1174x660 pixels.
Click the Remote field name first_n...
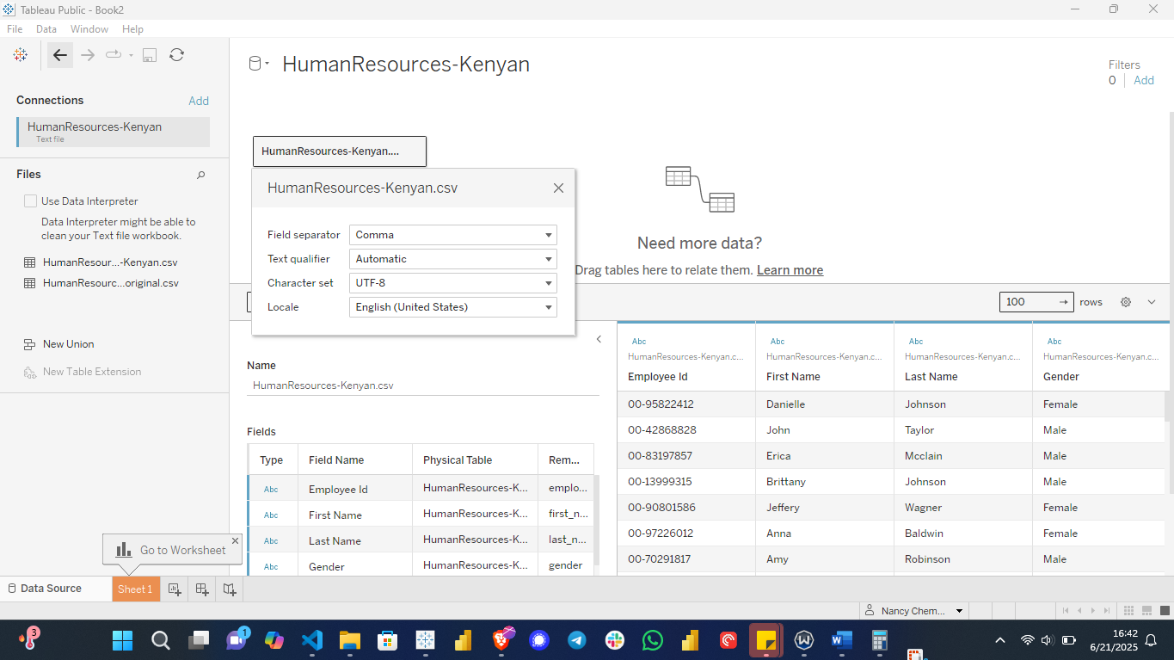click(x=569, y=514)
